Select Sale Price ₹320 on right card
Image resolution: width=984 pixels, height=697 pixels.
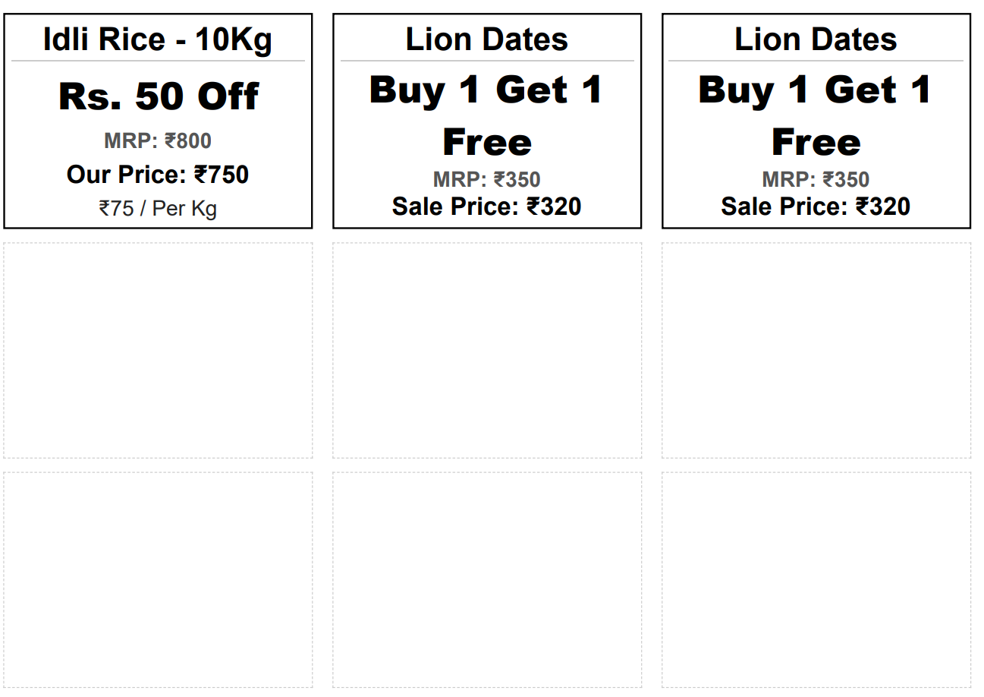pos(816,207)
